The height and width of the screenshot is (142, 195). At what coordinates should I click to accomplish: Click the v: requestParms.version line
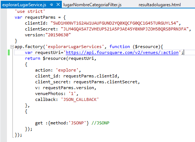(x=65, y=88)
